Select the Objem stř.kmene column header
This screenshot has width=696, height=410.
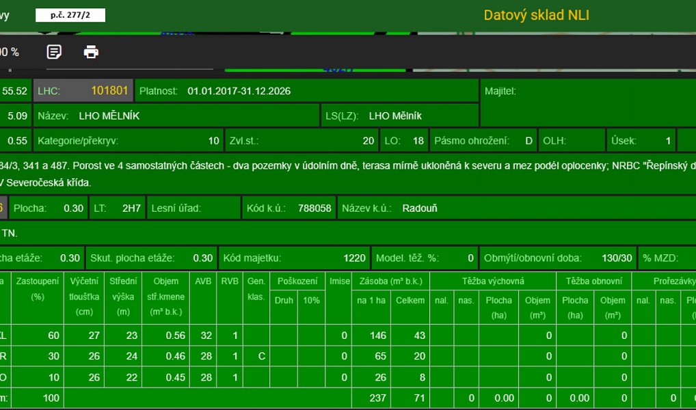(166, 297)
